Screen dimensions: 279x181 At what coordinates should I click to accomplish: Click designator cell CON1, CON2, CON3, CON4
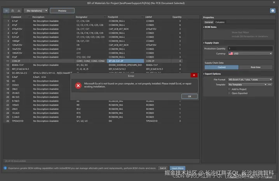click(x=91, y=61)
